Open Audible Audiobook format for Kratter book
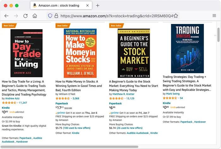 tap(138, 133)
